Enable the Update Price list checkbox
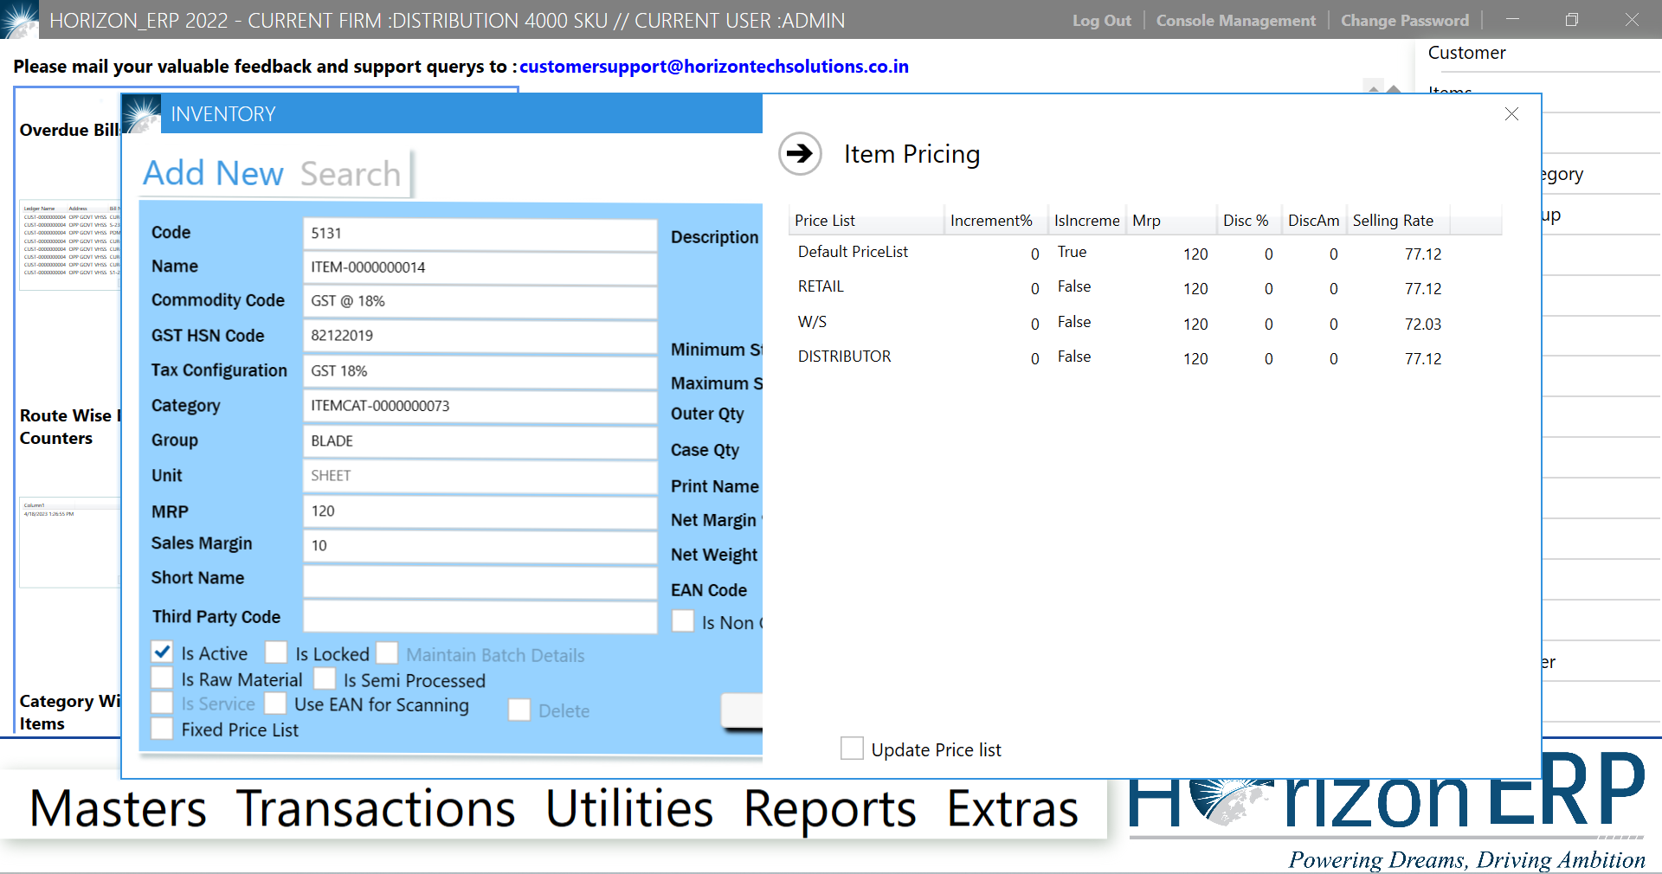This screenshot has width=1662, height=874. point(853,749)
